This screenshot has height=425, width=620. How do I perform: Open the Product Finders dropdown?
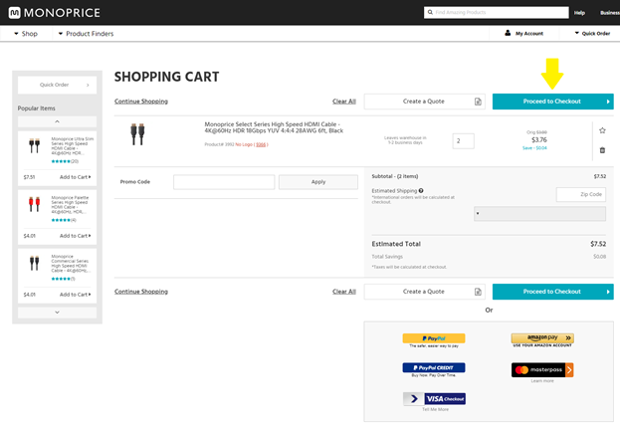tap(86, 34)
